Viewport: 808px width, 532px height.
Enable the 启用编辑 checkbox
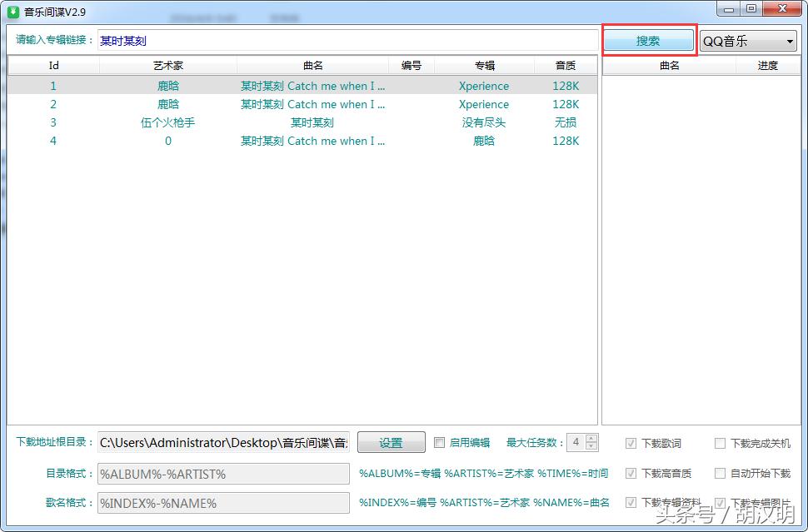[439, 442]
